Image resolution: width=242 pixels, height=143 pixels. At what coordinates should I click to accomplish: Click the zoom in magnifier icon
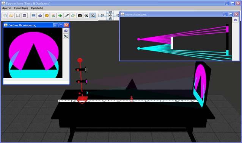86,16
